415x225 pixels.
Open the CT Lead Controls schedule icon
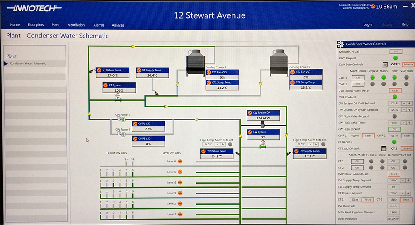click(x=384, y=149)
